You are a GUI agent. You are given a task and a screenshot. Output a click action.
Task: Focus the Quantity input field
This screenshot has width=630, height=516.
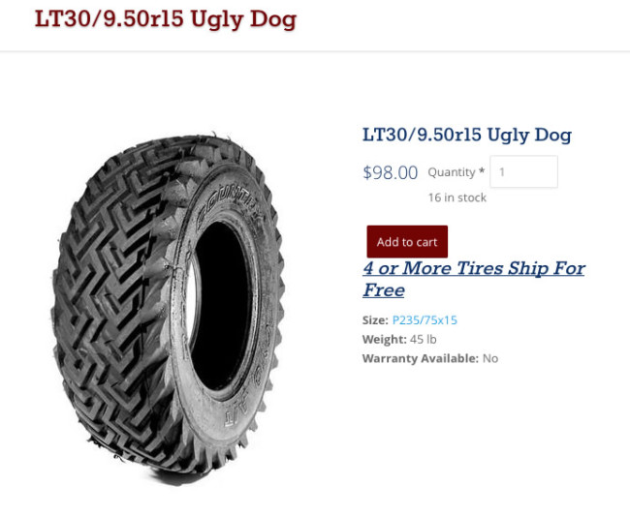coord(523,172)
